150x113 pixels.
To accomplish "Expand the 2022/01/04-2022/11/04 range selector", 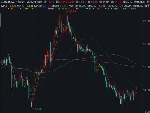I will tap(127, 6).
